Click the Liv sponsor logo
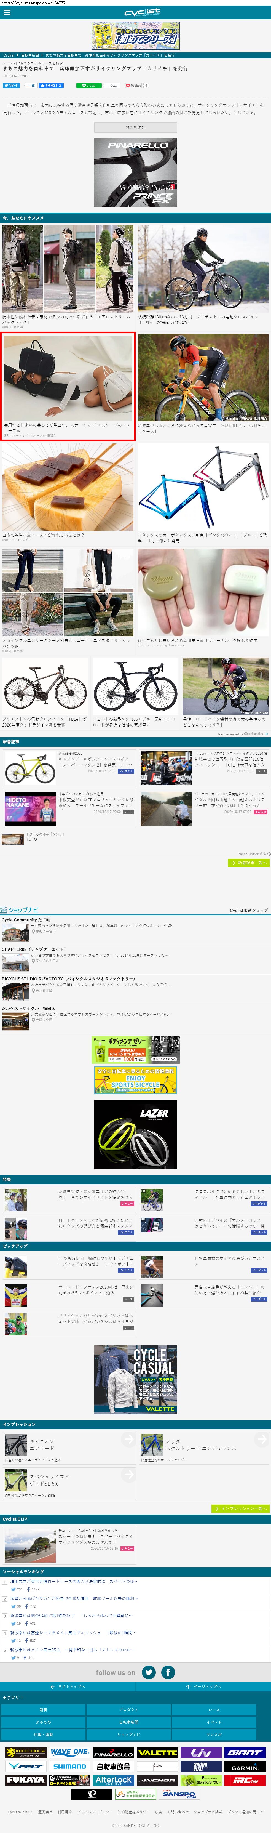The image size is (271, 1833). [201, 1753]
